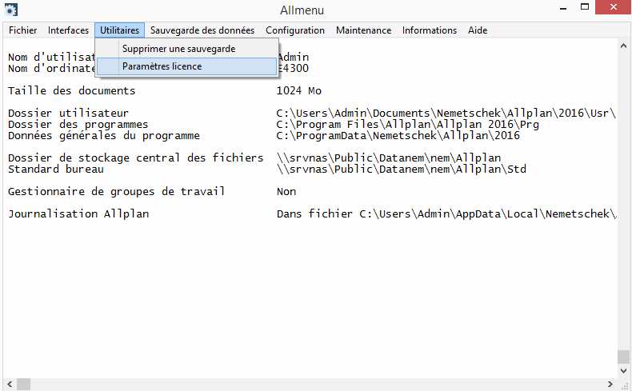
Task: Click the 'Journalisation Allplan' label
Action: tap(78, 213)
